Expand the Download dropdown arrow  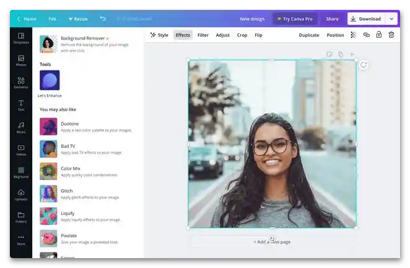click(391, 19)
